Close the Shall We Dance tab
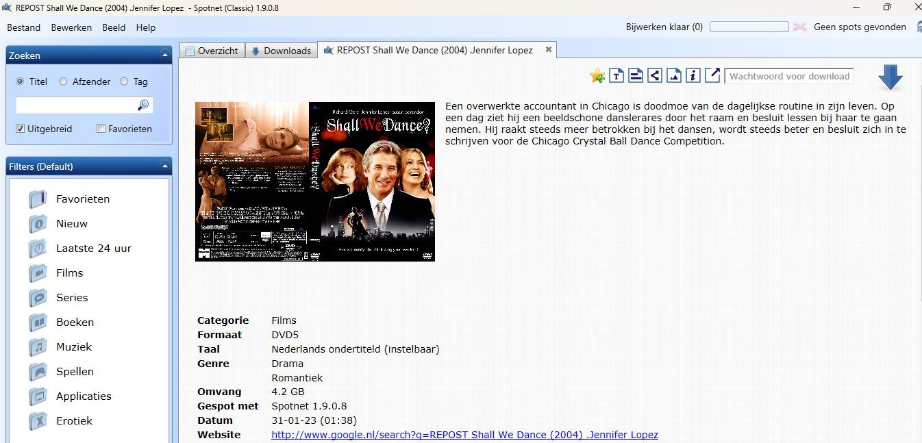Screen dimensions: 922x443 click(x=548, y=49)
